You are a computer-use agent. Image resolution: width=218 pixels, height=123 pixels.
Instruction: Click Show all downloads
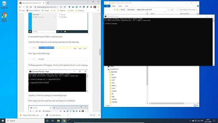92,115
